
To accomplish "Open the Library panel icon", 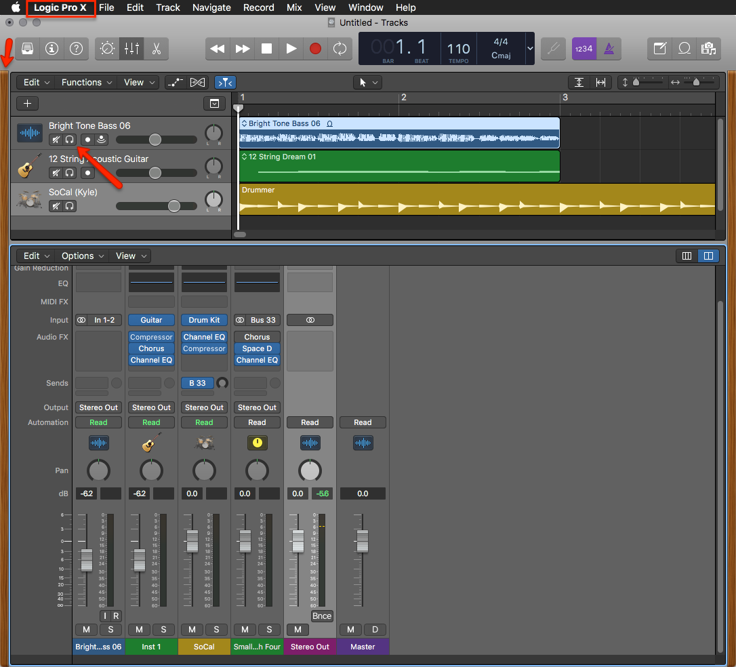I will coord(27,49).
